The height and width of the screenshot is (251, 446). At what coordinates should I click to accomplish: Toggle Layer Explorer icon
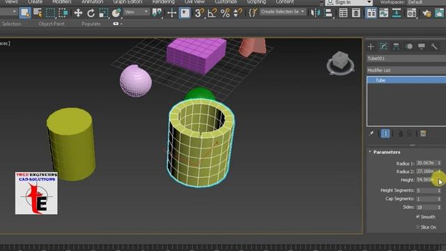click(x=356, y=13)
